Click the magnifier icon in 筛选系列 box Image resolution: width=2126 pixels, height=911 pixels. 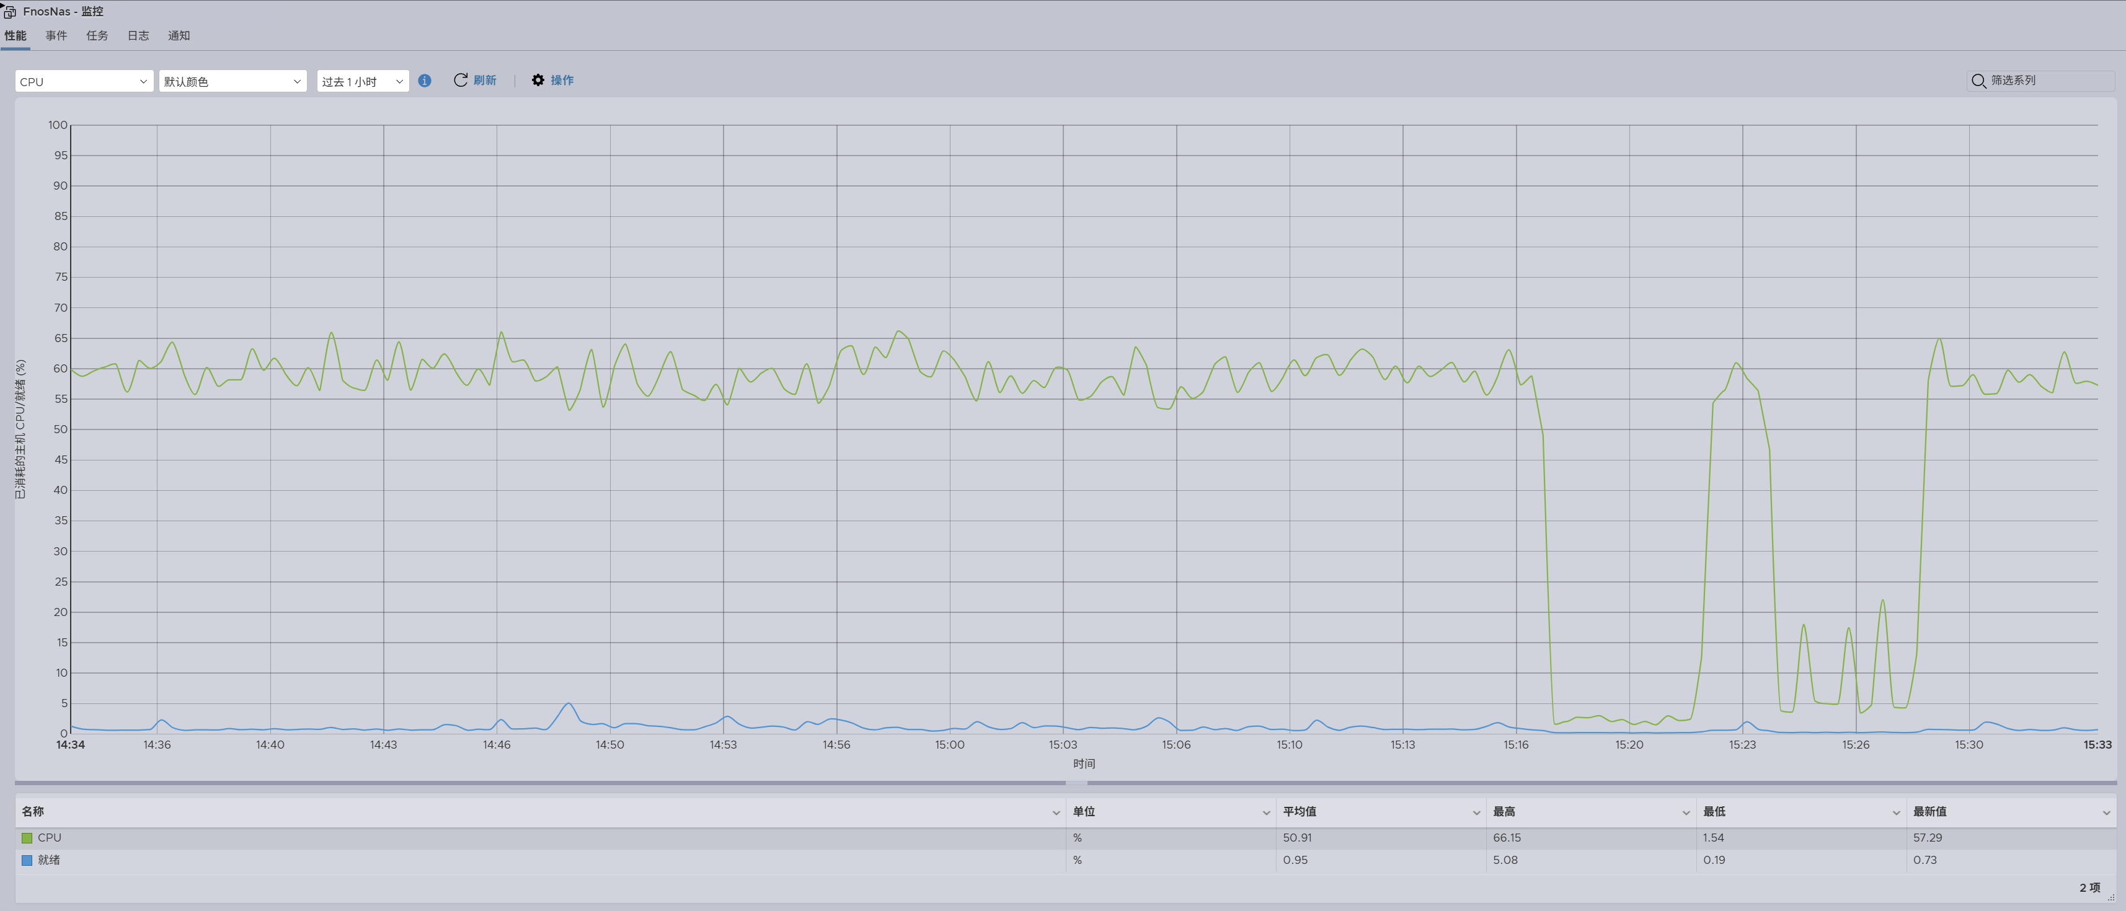1978,81
